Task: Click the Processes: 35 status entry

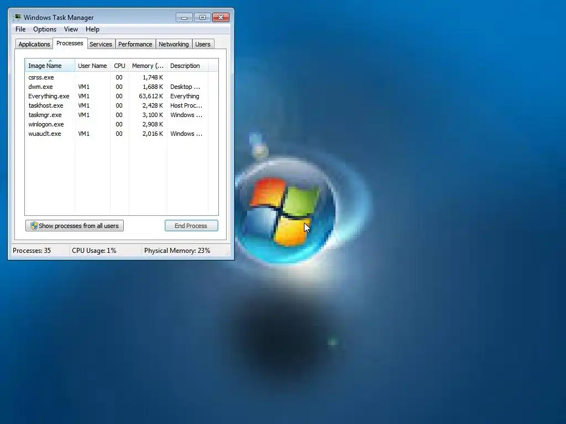Action: click(32, 251)
